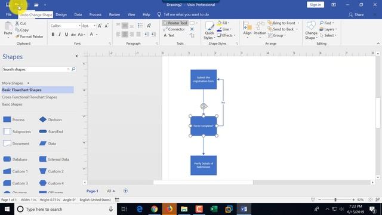Image resolution: width=382 pixels, height=215 pixels.
Task: Open the Layers menu
Action: pyautogui.click(x=328, y=29)
